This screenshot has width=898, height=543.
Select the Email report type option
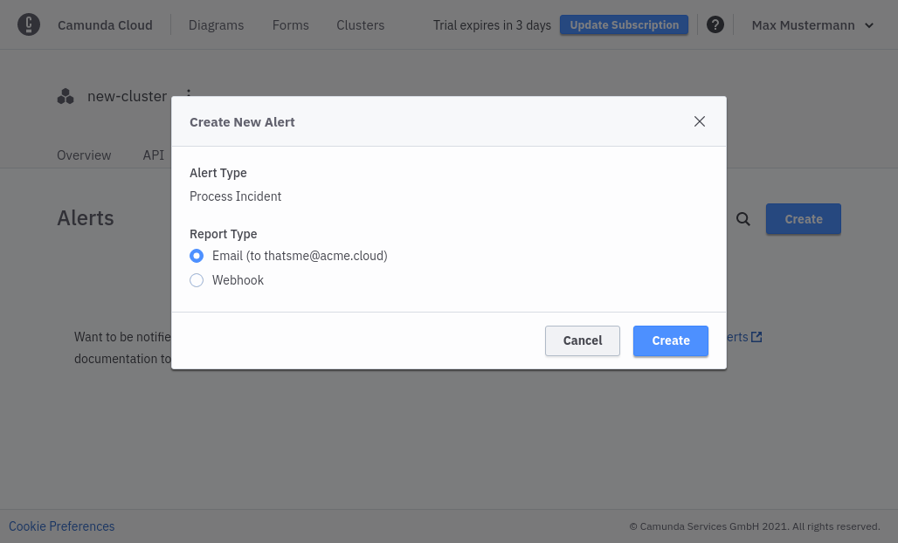(197, 256)
